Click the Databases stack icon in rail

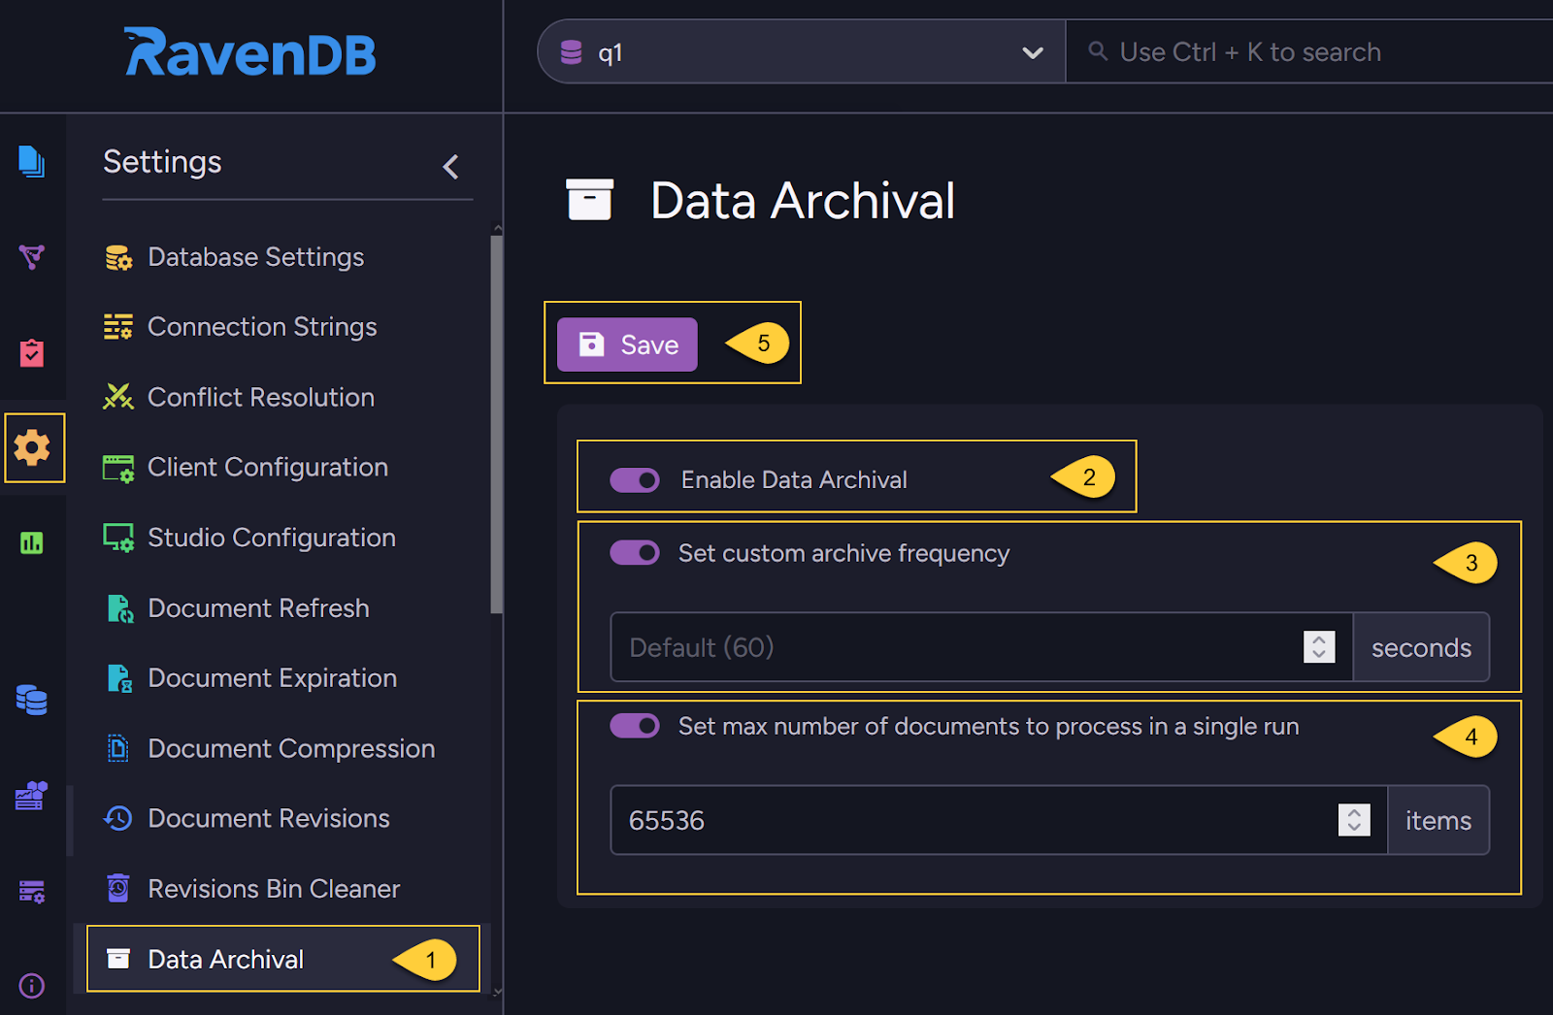pos(31,699)
